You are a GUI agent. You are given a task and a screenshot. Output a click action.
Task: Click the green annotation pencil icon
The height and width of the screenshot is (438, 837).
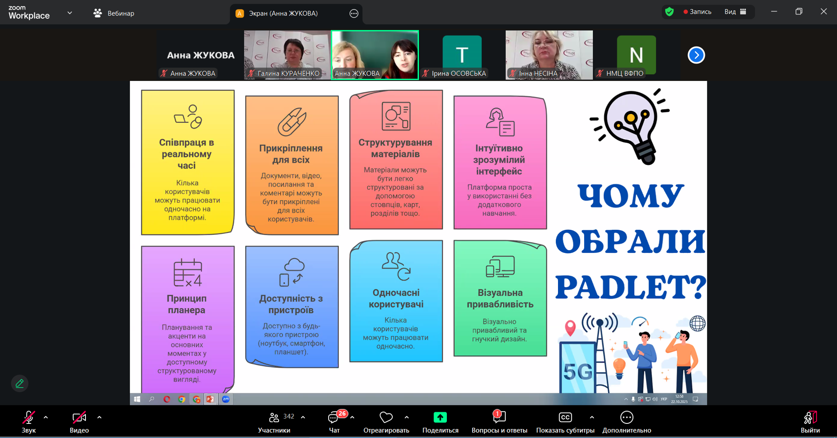point(19,384)
